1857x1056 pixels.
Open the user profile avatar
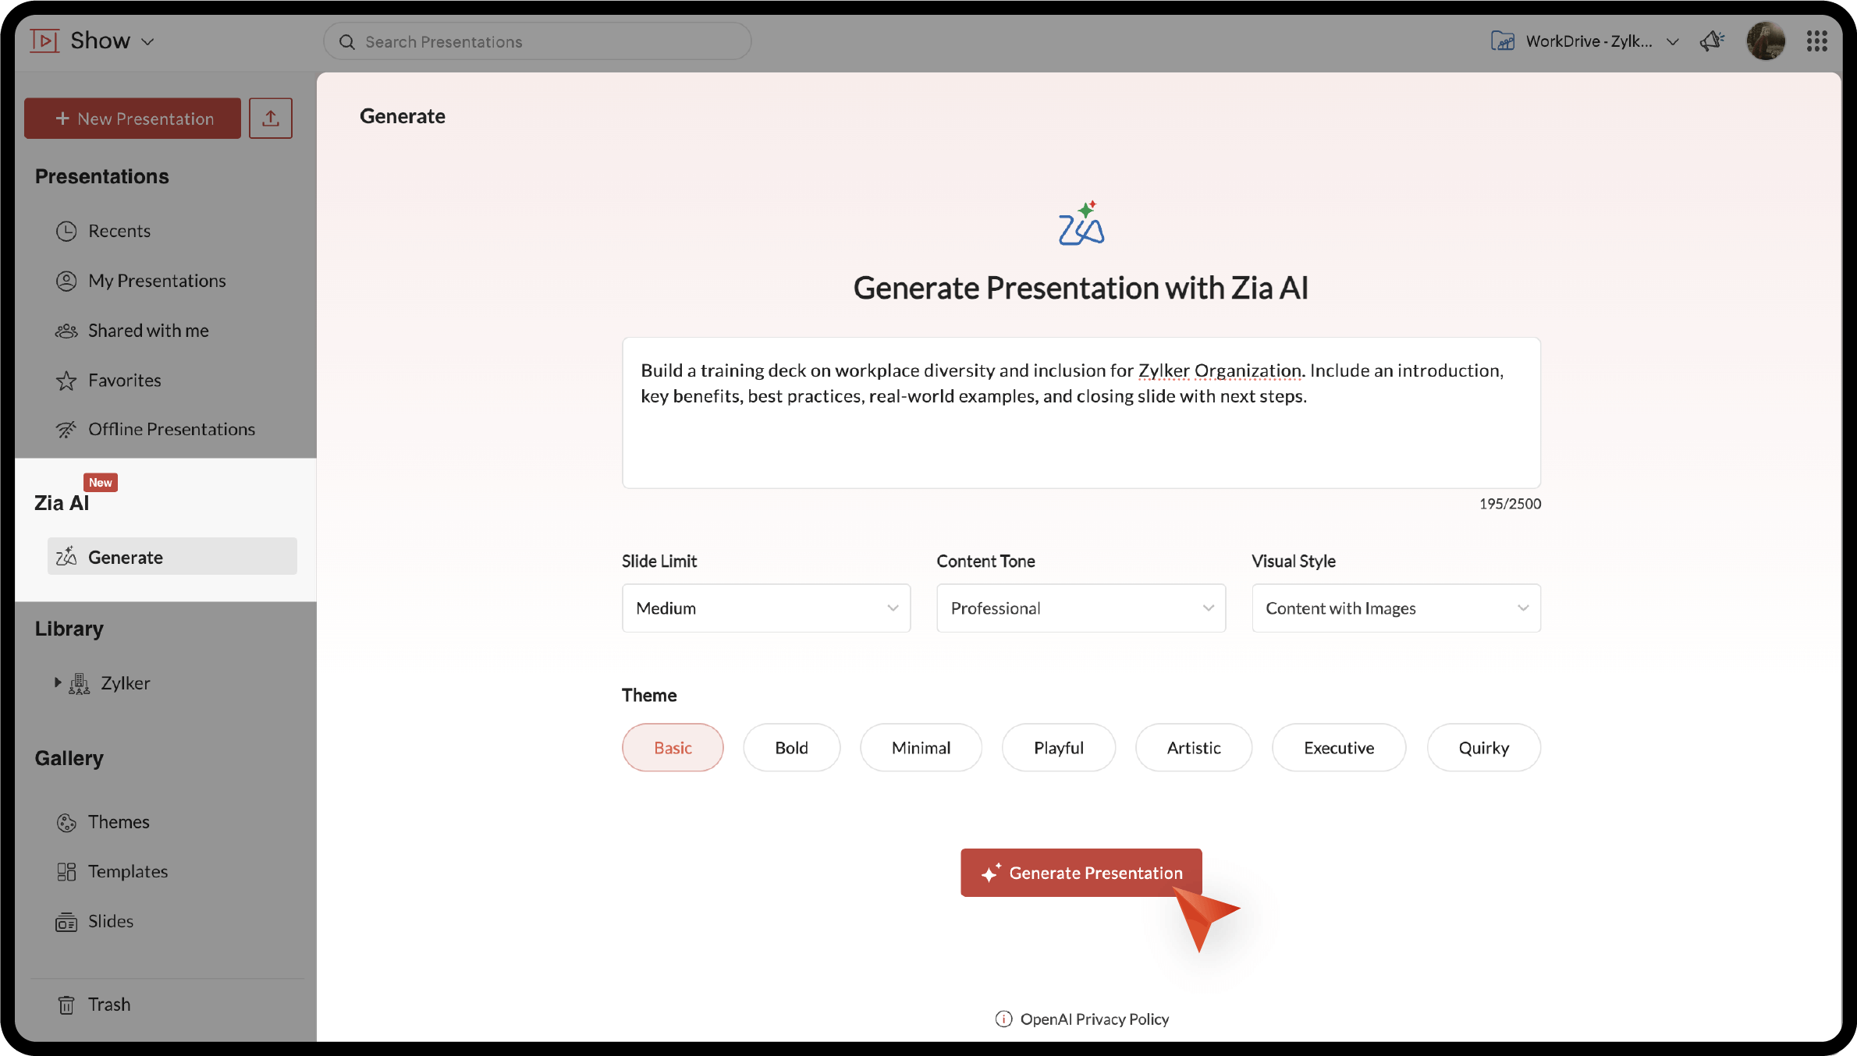1765,41
